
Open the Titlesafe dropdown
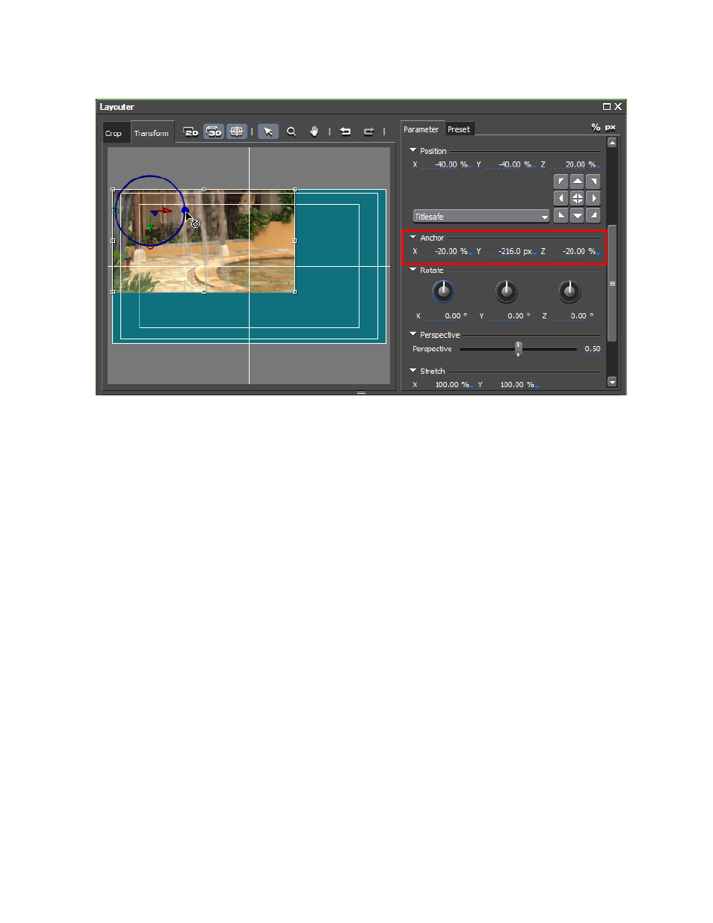pos(481,217)
